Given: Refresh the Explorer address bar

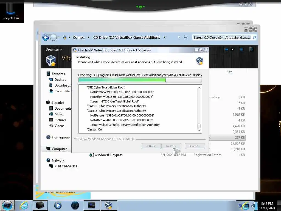Looking at the screenshot, I should tap(185, 37).
